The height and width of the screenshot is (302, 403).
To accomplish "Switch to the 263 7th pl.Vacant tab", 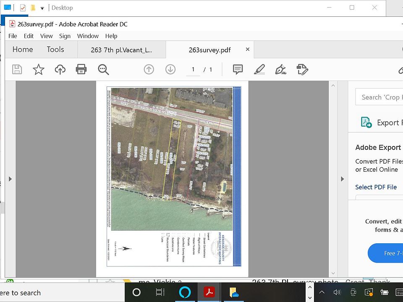I will [121, 50].
